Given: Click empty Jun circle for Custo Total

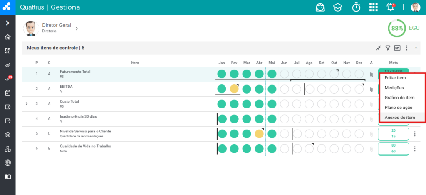Looking at the screenshot, I should click(284, 104).
